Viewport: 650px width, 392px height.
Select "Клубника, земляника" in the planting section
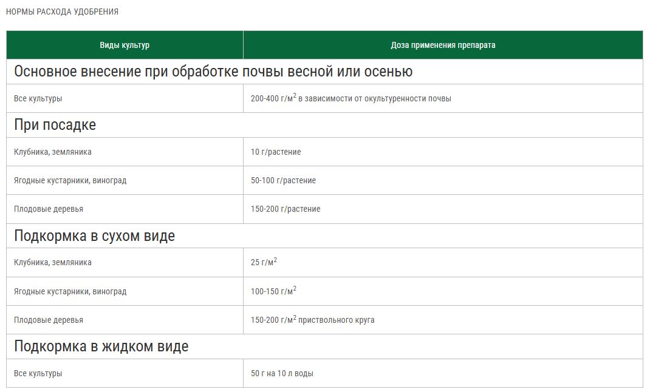pyautogui.click(x=53, y=152)
